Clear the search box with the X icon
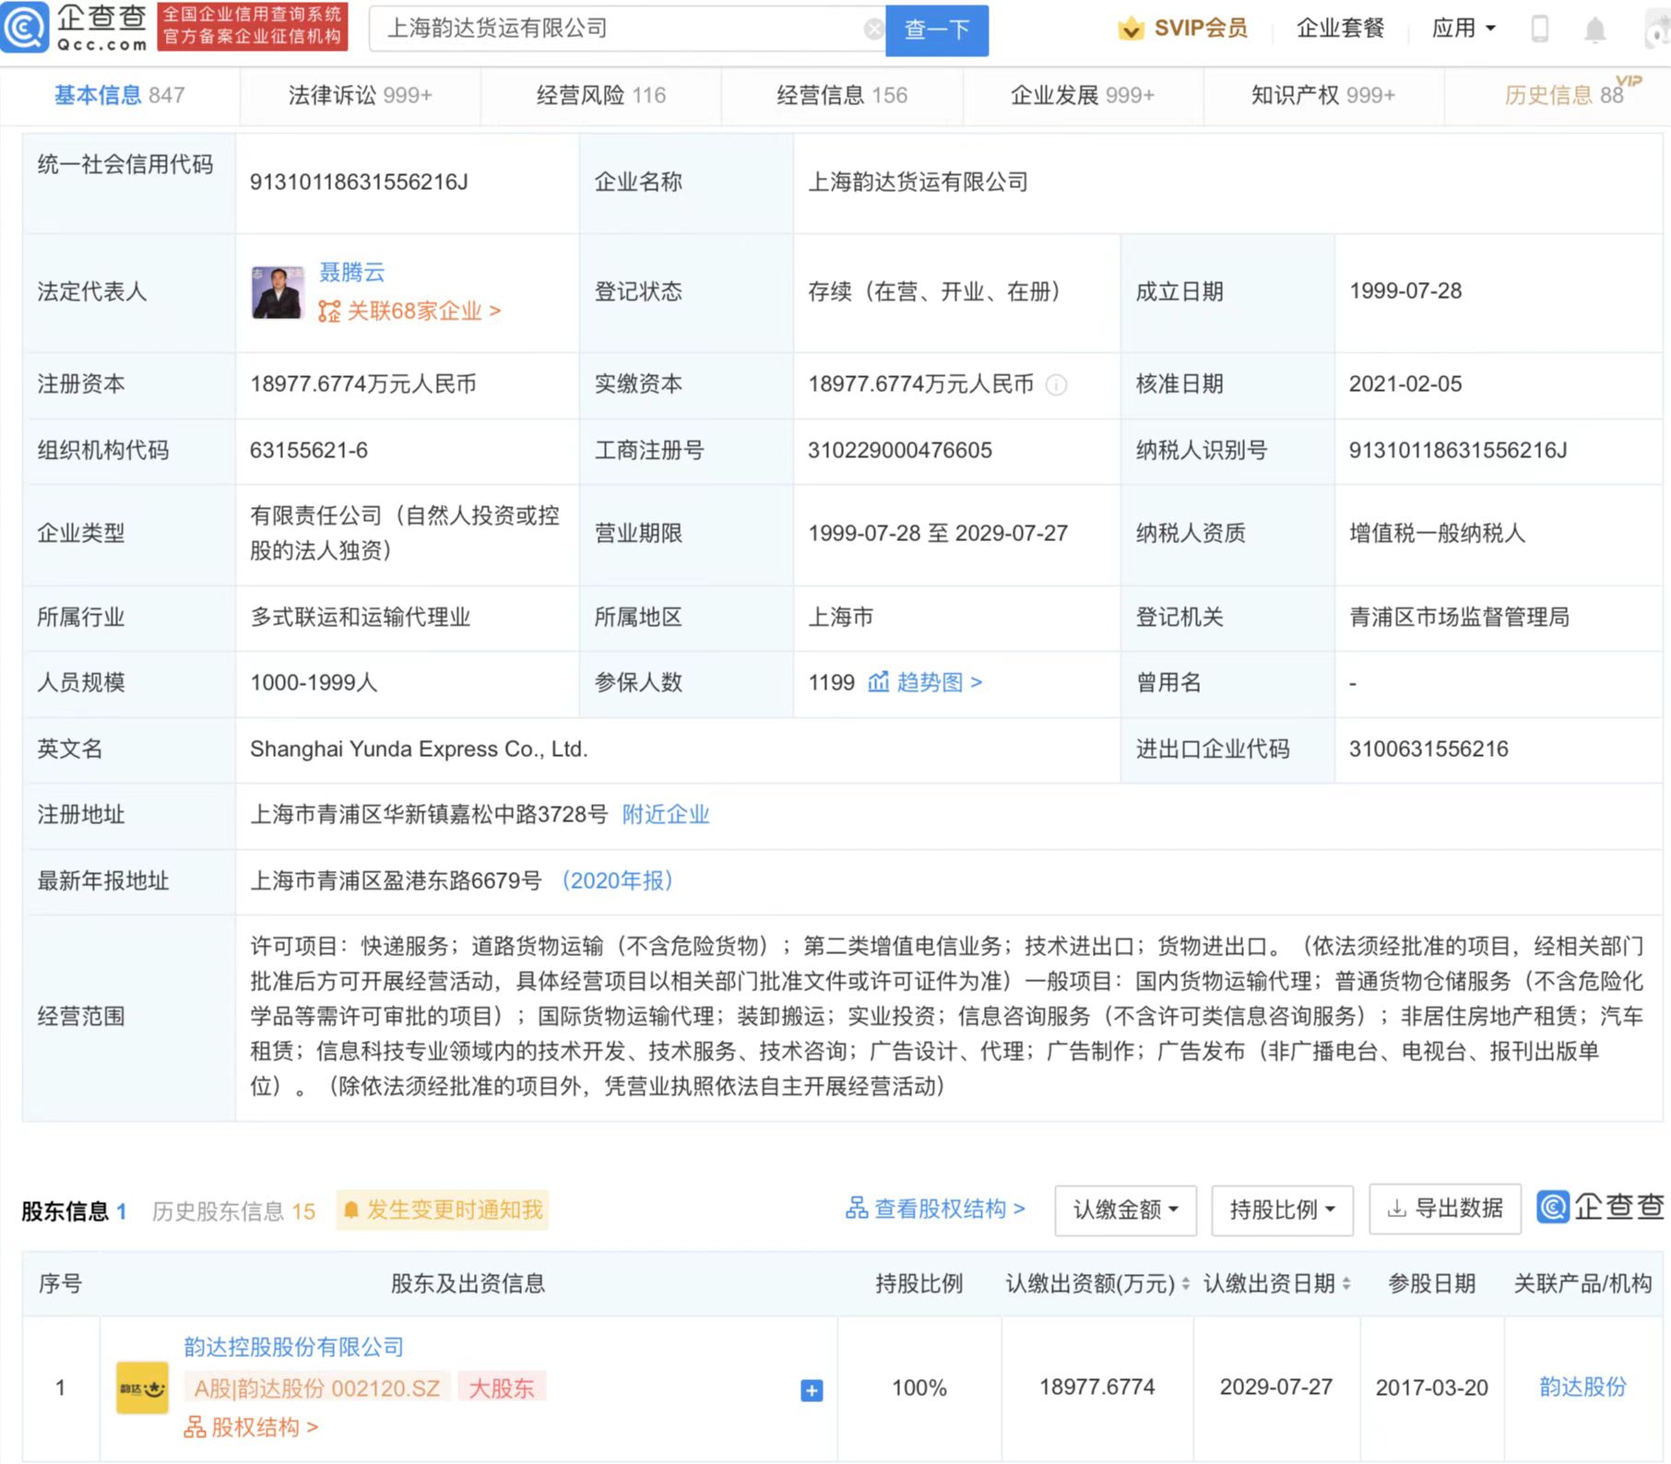The height and width of the screenshot is (1464, 1671). tap(872, 30)
